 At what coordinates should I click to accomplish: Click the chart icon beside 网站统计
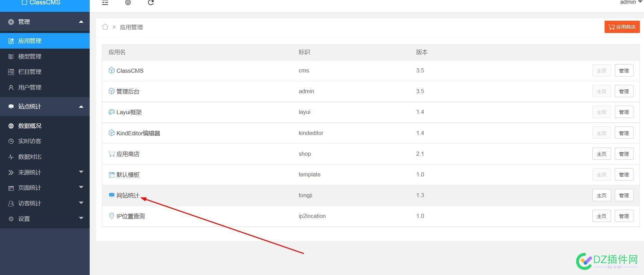[x=111, y=195]
